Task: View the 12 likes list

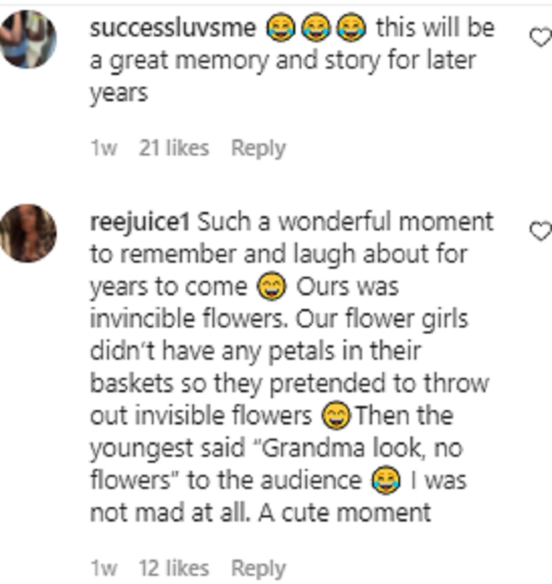Action: tap(173, 569)
